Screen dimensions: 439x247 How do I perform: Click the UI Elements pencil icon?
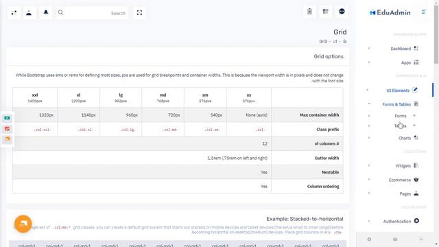click(415, 90)
